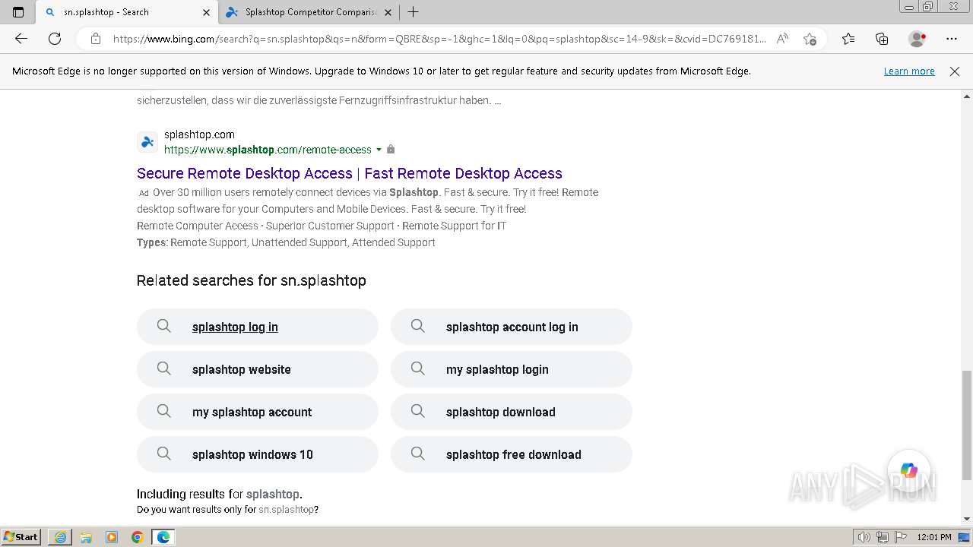Open the Windows Start menu

(21, 537)
